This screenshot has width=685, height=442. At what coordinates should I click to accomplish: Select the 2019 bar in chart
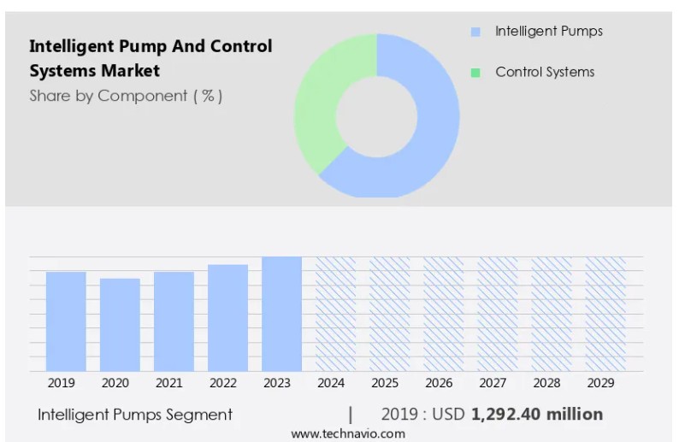[x=66, y=321]
